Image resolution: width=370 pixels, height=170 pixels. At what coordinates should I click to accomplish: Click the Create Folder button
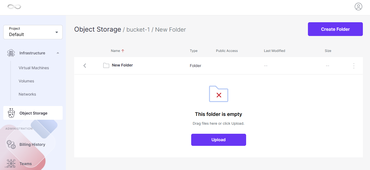point(335,29)
